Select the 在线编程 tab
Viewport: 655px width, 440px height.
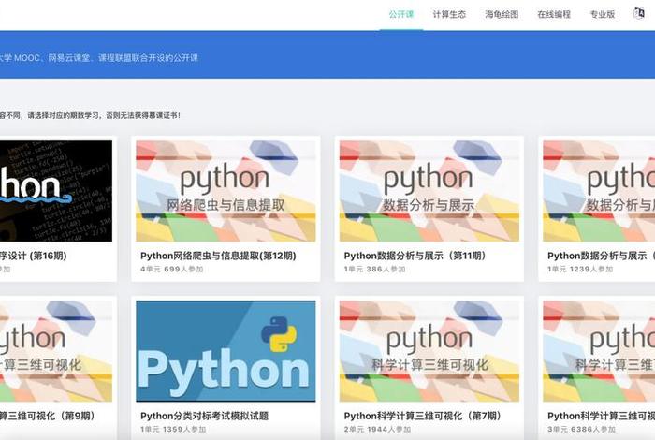click(x=554, y=14)
